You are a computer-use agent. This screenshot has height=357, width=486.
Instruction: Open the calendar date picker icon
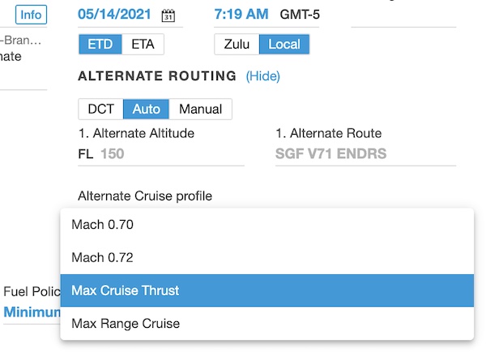[x=168, y=15]
